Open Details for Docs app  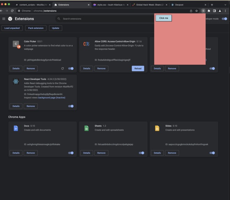tap(16, 153)
